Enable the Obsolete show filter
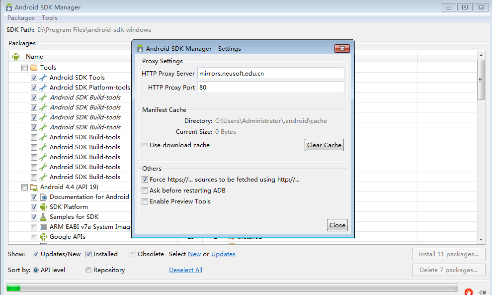The width and height of the screenshot is (492, 295). (133, 254)
